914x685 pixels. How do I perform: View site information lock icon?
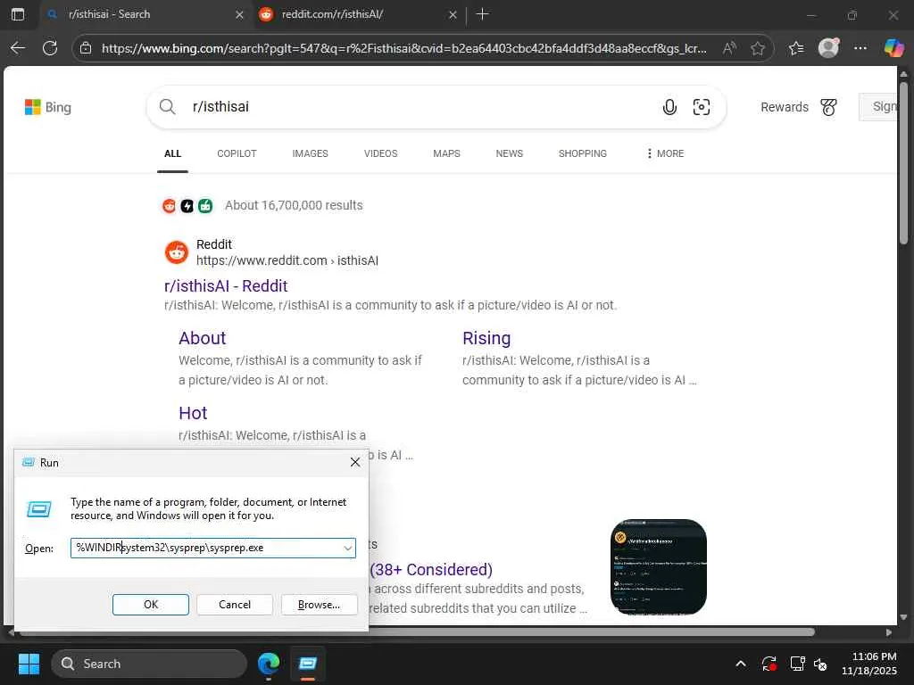click(x=86, y=48)
